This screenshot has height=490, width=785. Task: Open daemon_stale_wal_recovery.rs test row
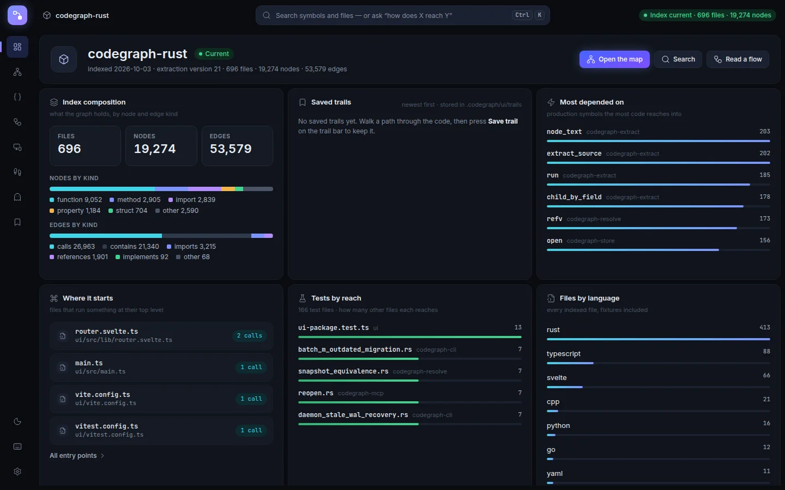410,418
